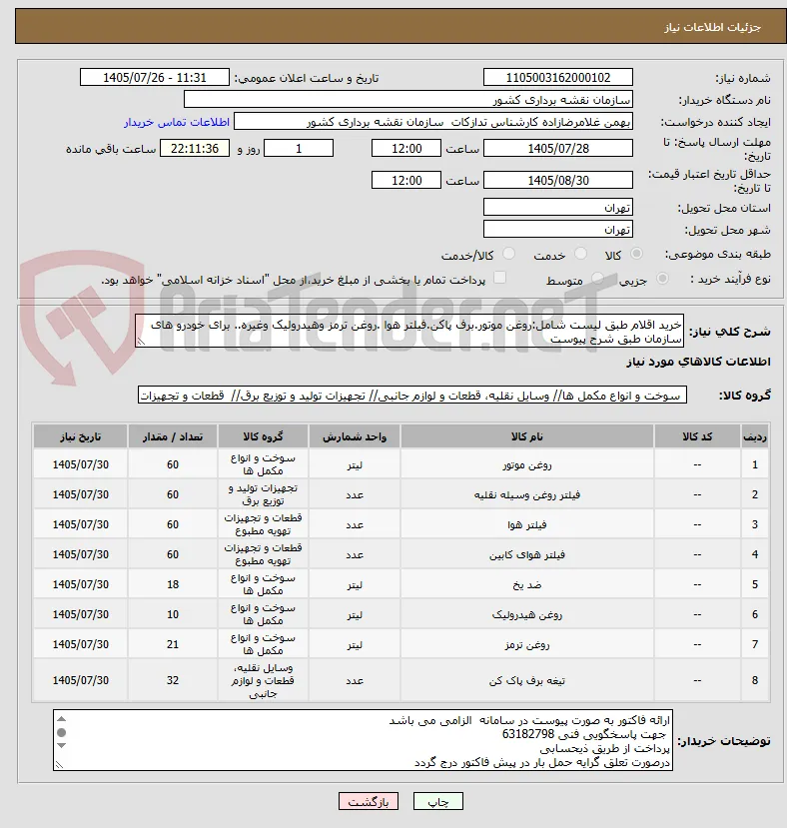The width and height of the screenshot is (787, 828).
Task: Click quantity 21 in روغن ترمز row
Action: [x=173, y=645]
